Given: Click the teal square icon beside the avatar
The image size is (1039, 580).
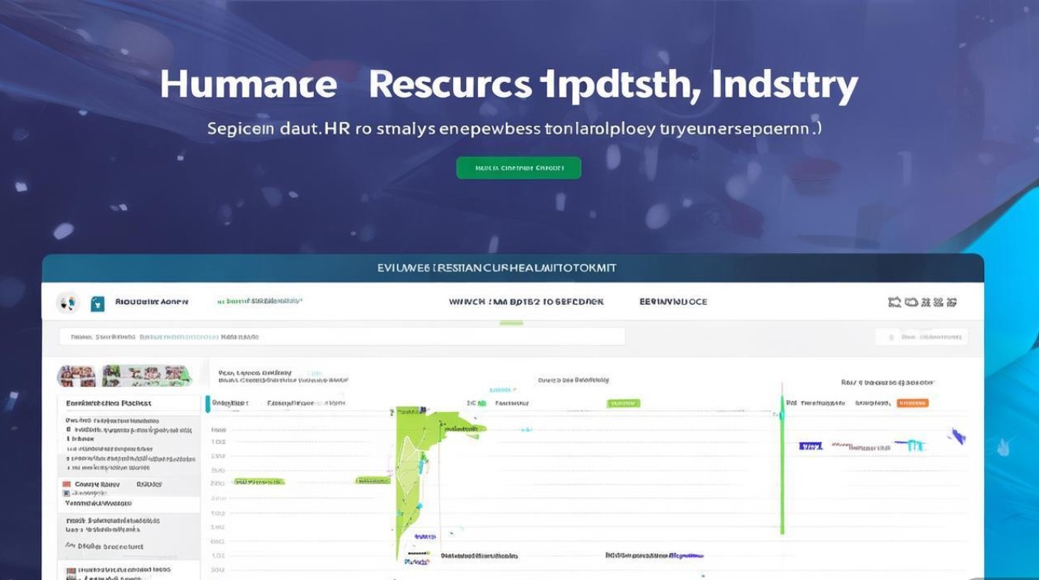Looking at the screenshot, I should click(97, 304).
